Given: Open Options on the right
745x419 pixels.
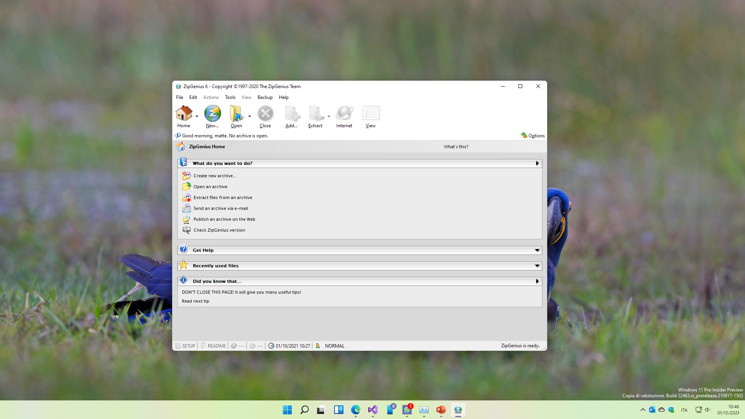Looking at the screenshot, I should click(533, 136).
